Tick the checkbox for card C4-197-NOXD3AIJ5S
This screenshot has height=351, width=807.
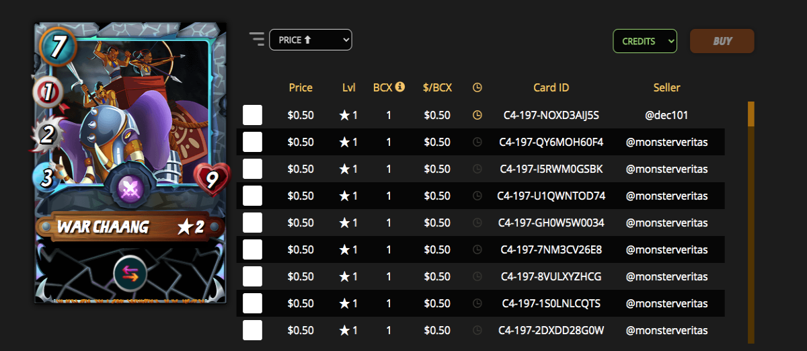[253, 115]
